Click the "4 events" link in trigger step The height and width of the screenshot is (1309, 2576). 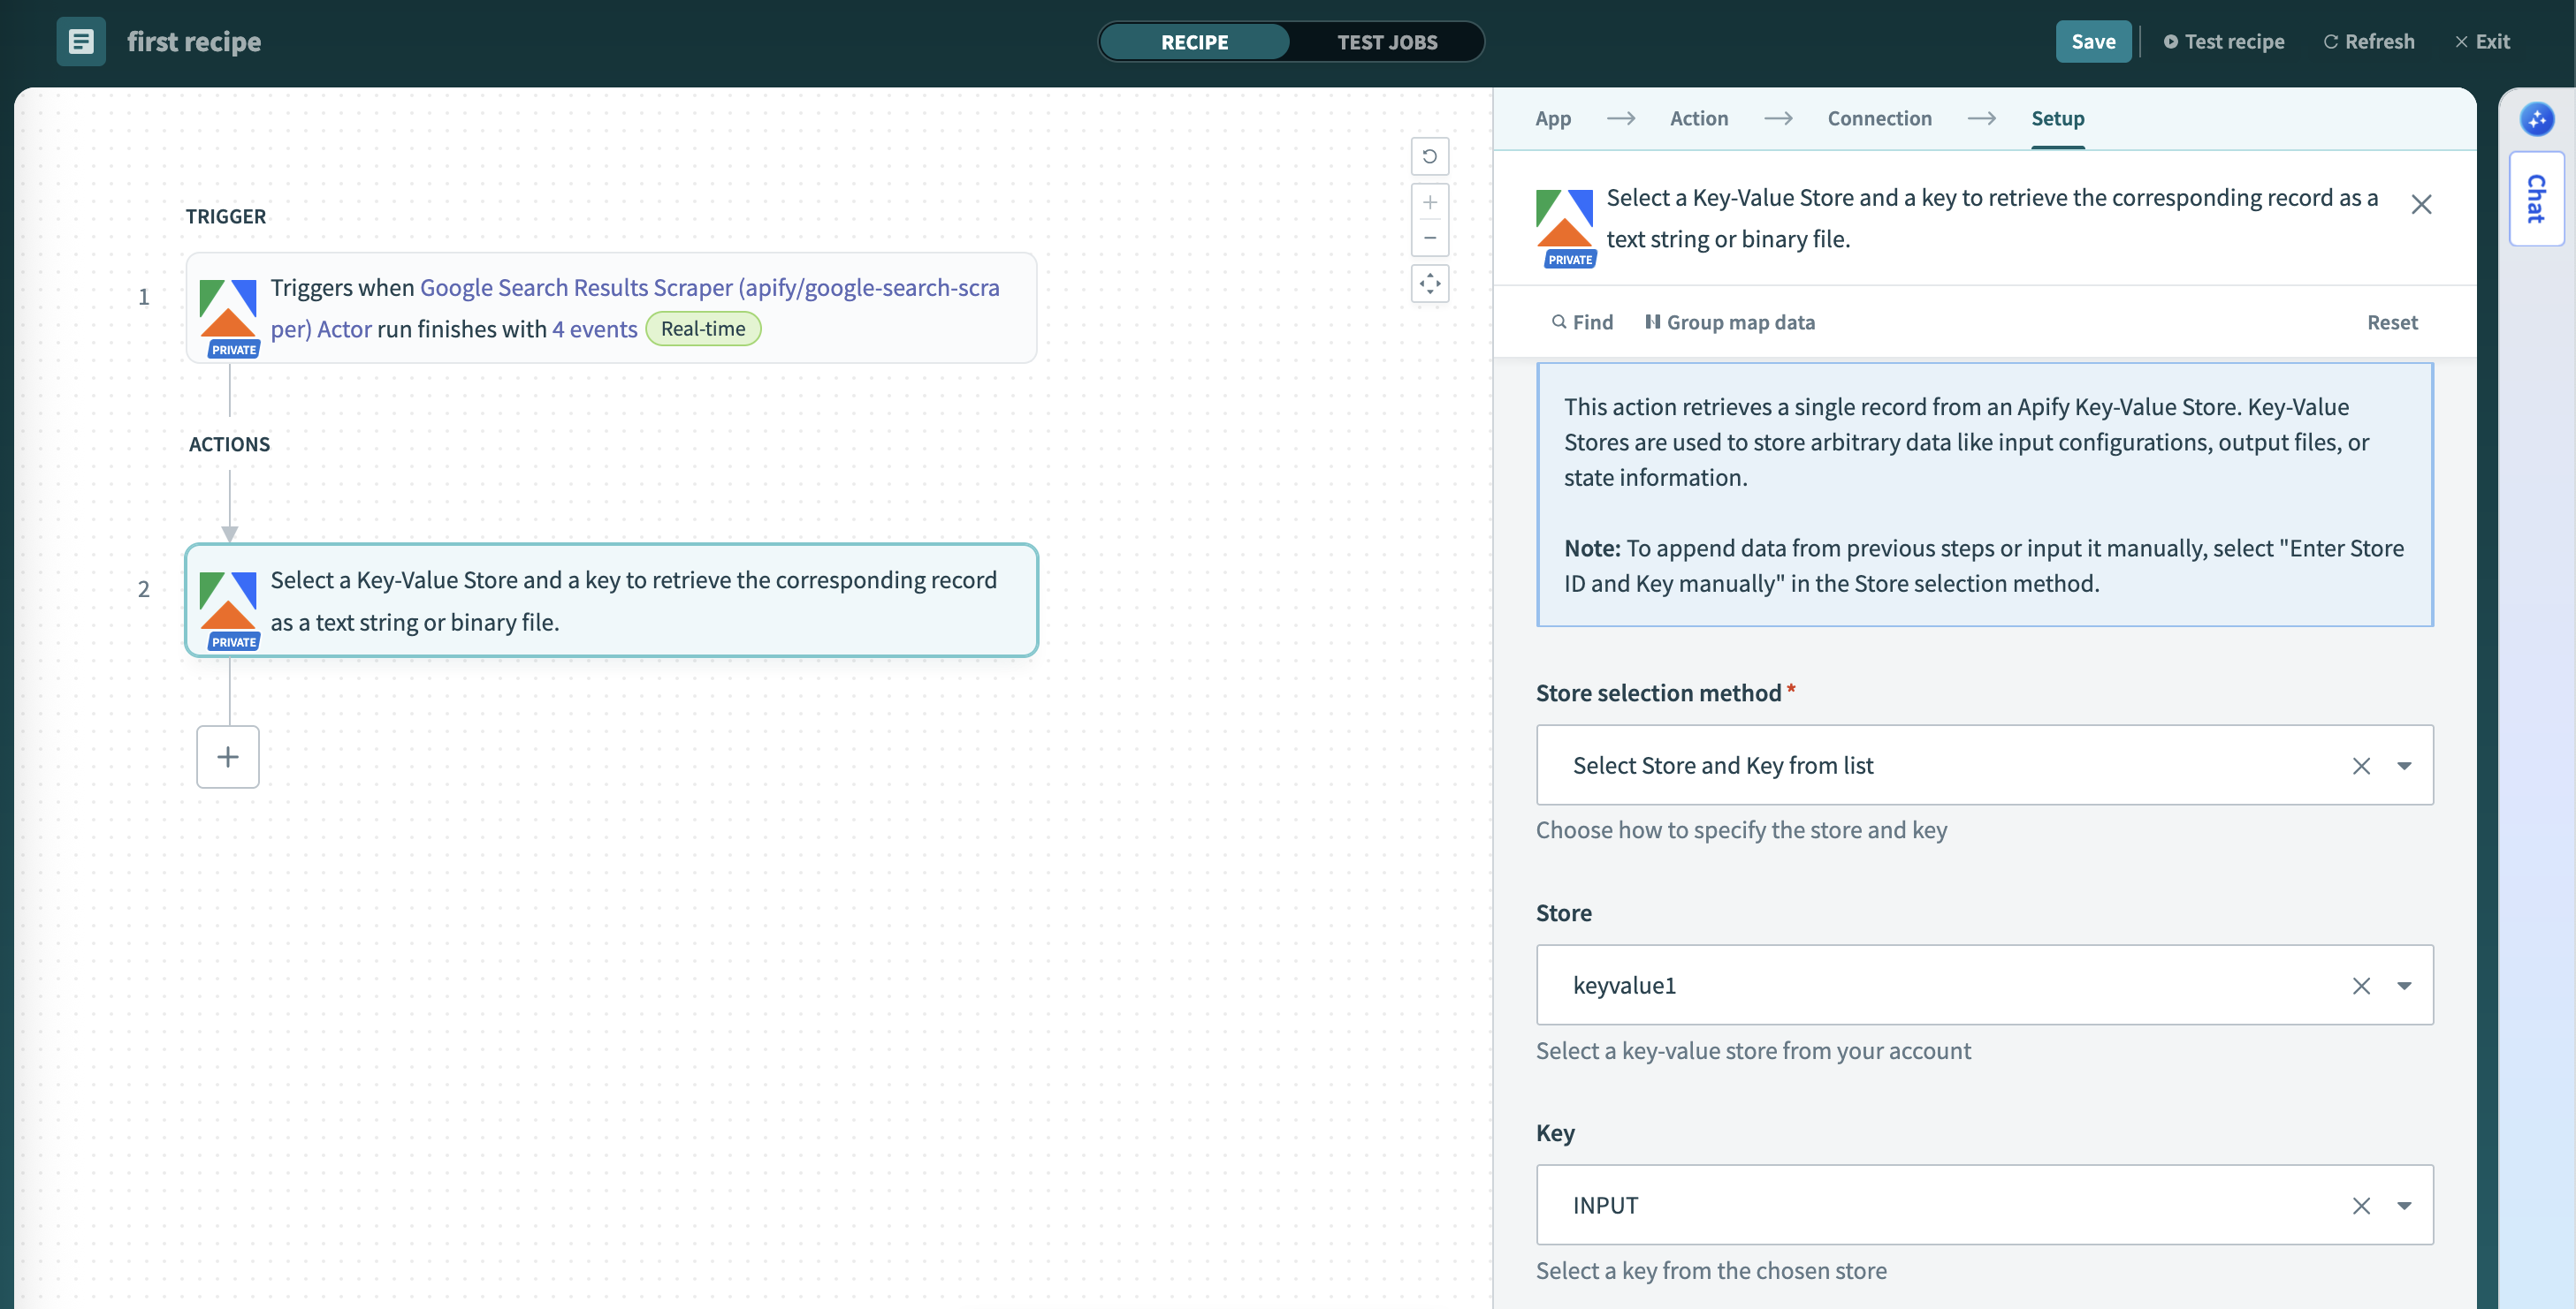[x=594, y=328]
